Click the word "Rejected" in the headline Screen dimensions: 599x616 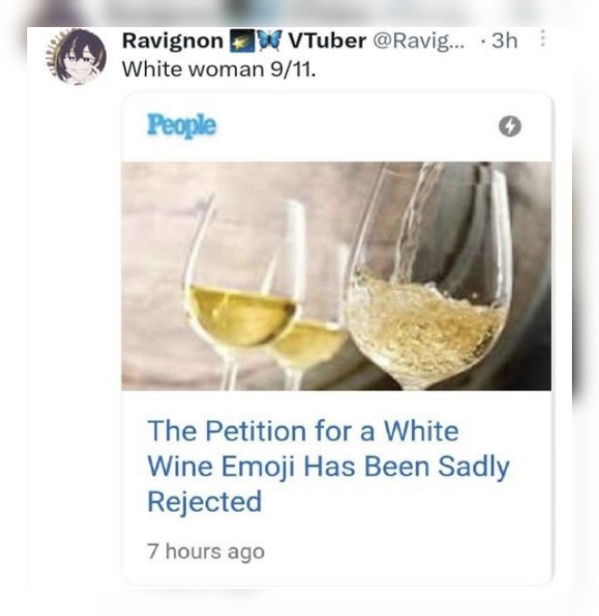(204, 502)
